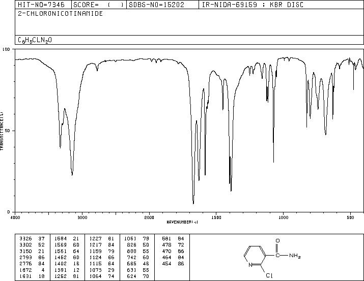Select the 1684 peak entry
Viewport: 364px width, 281px height.
67,239
